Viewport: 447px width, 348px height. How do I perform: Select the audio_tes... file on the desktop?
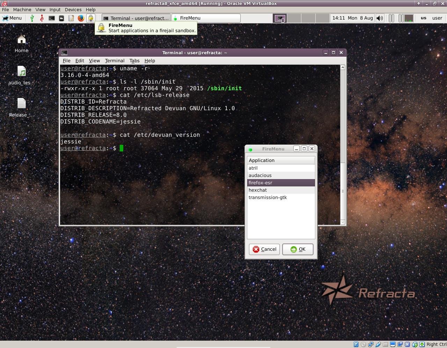coord(21,75)
